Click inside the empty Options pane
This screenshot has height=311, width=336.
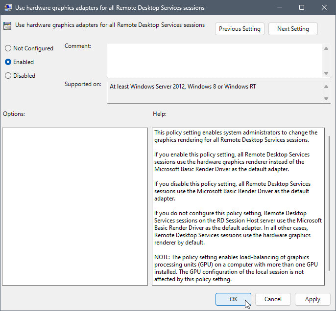pyautogui.click(x=75, y=206)
